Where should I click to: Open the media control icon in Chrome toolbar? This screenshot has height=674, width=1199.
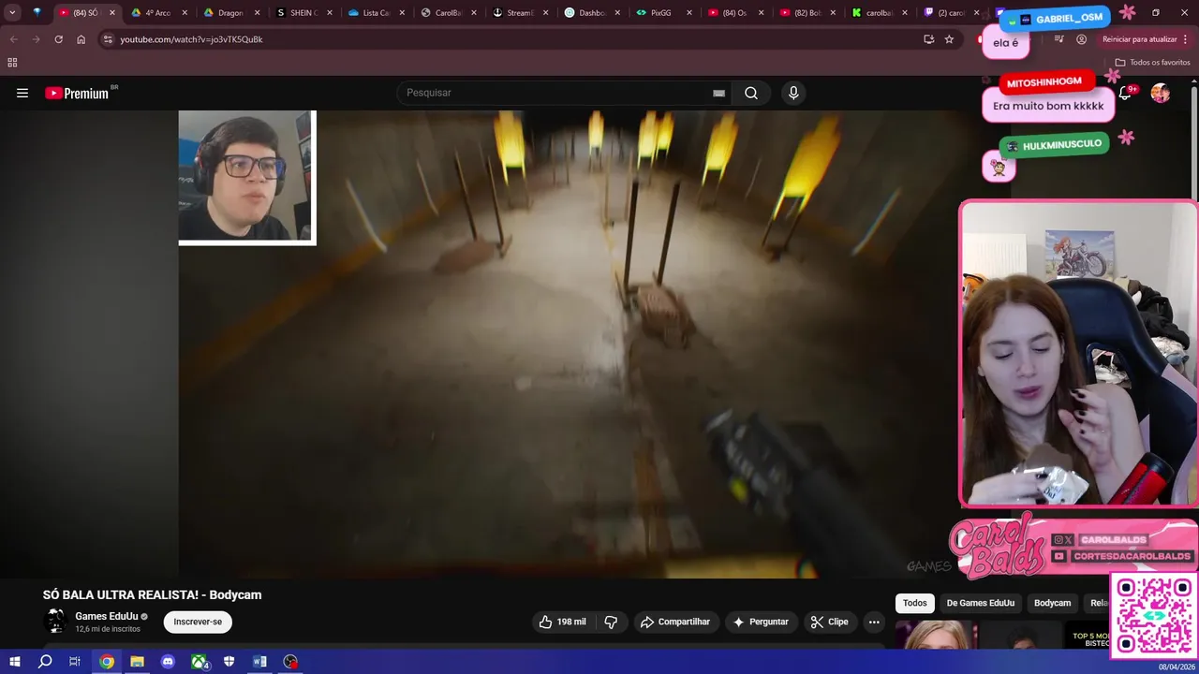(1059, 39)
